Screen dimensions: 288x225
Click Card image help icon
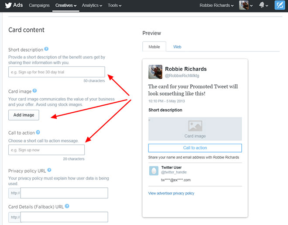point(35,91)
